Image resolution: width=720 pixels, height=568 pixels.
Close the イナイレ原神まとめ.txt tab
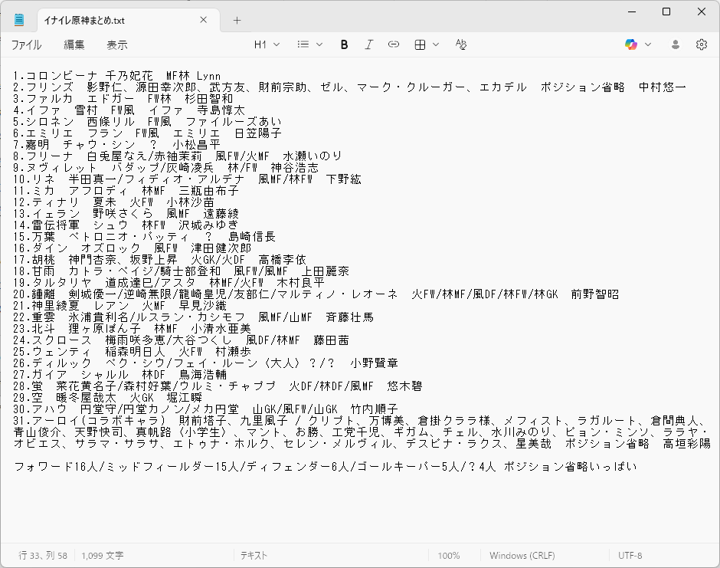pyautogui.click(x=203, y=21)
